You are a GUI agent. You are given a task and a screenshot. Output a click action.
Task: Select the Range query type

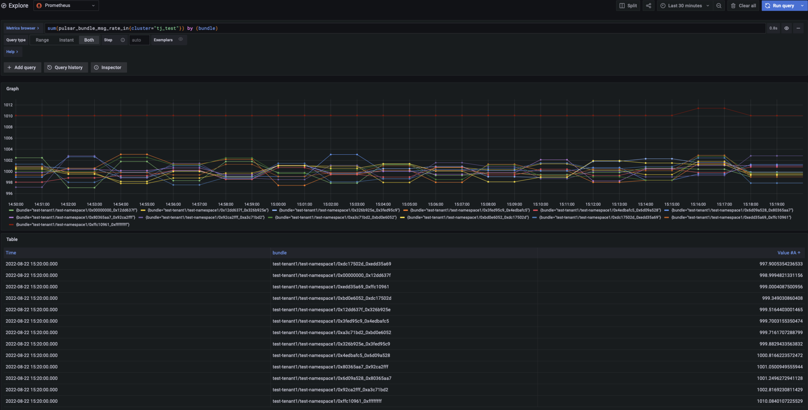click(x=42, y=40)
